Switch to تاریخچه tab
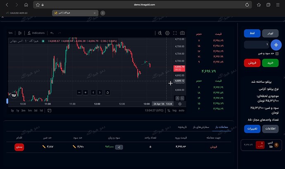 (182, 127)
